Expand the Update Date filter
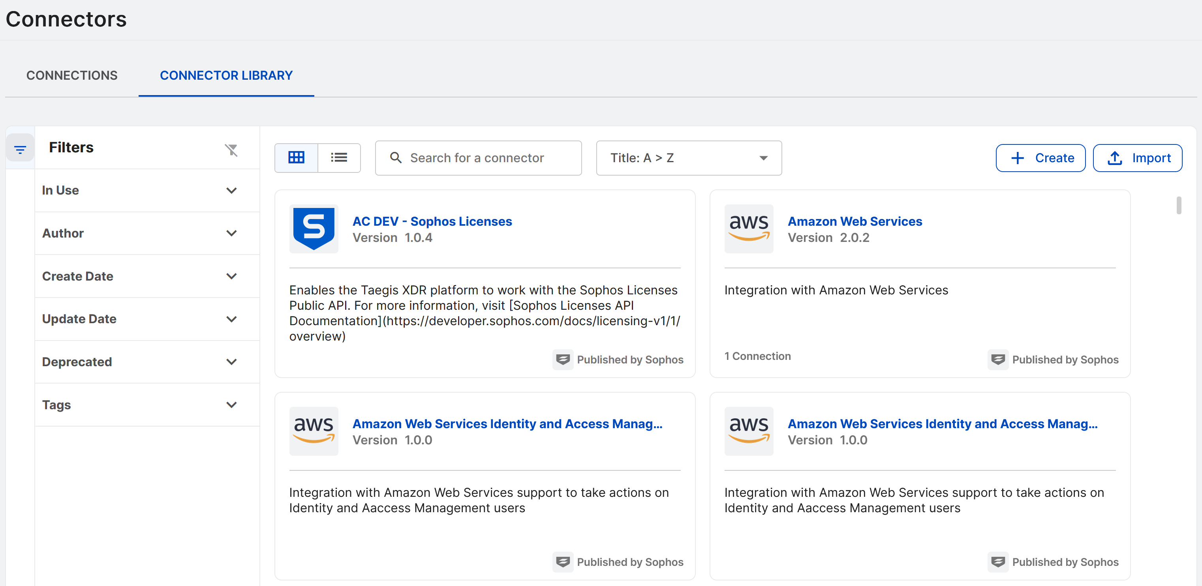The height and width of the screenshot is (586, 1202). (x=147, y=319)
